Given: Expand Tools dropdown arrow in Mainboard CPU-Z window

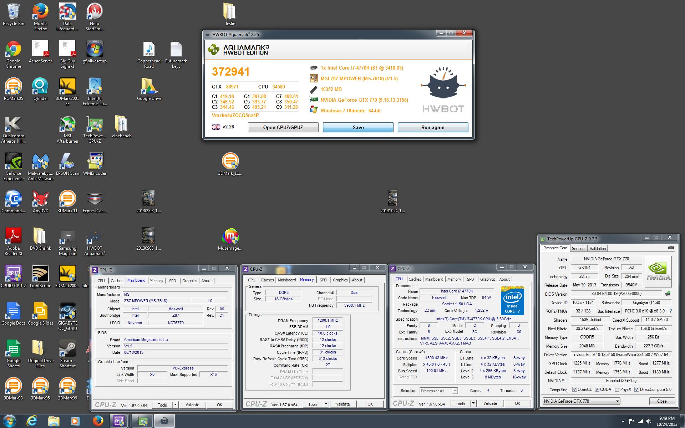Looking at the screenshot, I should [175, 405].
